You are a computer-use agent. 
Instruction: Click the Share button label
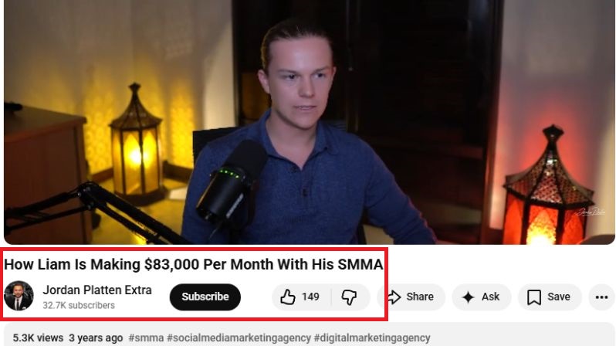pos(420,297)
